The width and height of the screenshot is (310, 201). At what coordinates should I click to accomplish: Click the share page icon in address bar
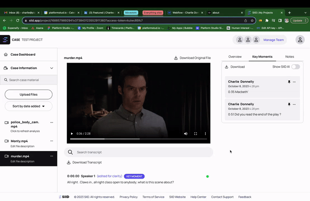coord(245,20)
